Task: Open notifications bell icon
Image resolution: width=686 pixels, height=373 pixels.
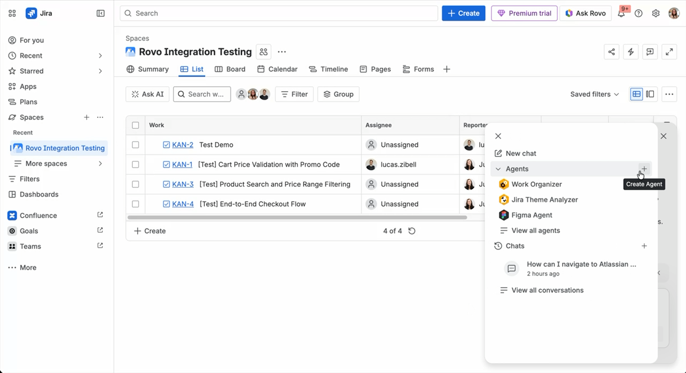Action: pos(621,13)
